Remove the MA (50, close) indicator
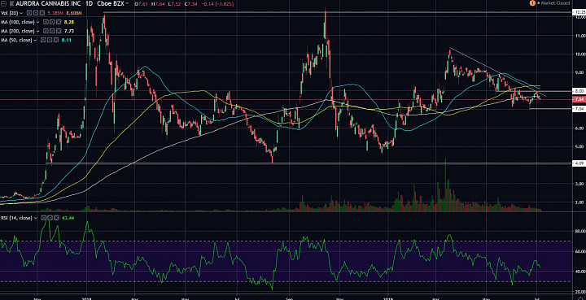The width and height of the screenshot is (586, 300). (56, 40)
